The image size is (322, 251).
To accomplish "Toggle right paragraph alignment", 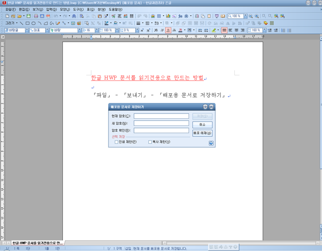I will coord(243,30).
